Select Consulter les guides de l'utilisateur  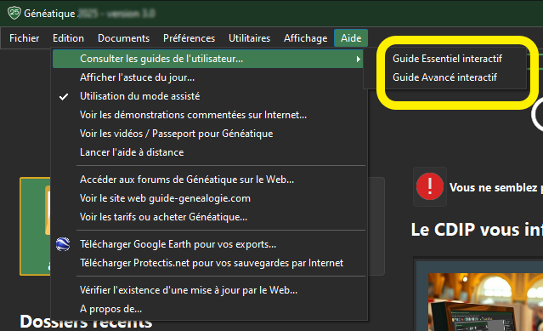(x=208, y=59)
